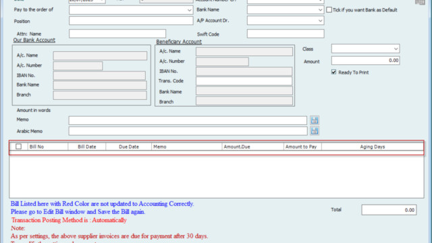Screen dimensions: 432x243
Task: Click the Our Bank Account heading
Action: 34,40
